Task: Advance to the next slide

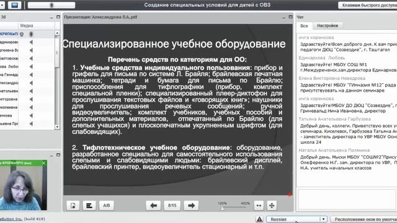Action: 191,206
